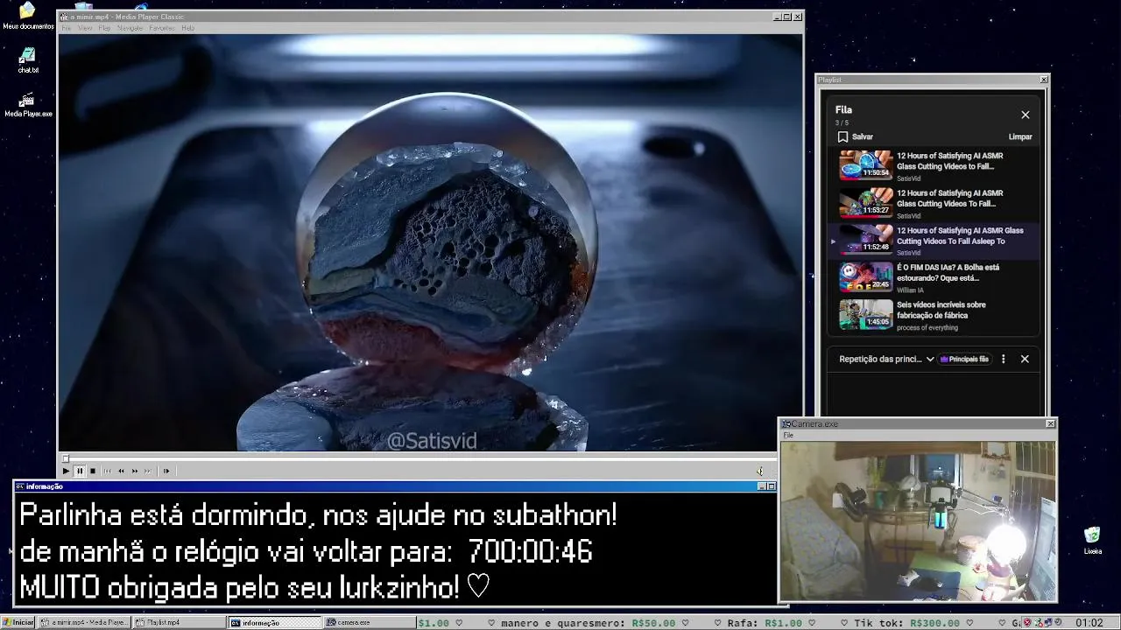Open the View menu in Media Player Classic
The height and width of the screenshot is (630, 1121).
(85, 28)
